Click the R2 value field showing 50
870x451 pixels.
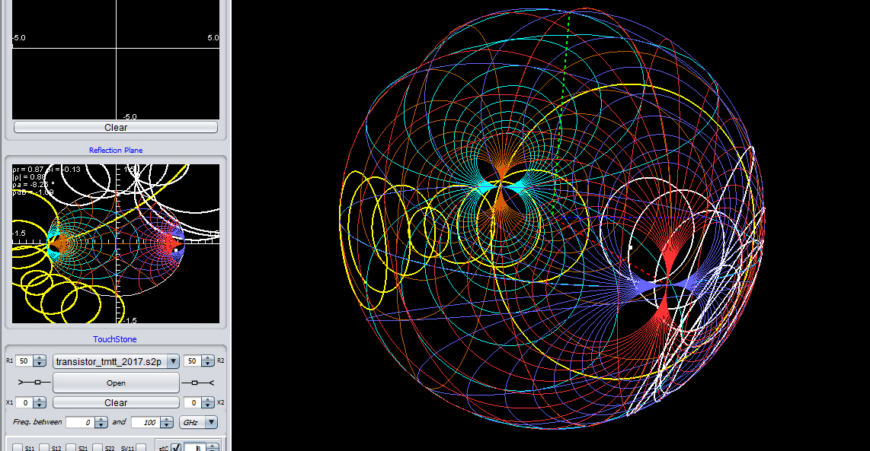pos(193,360)
